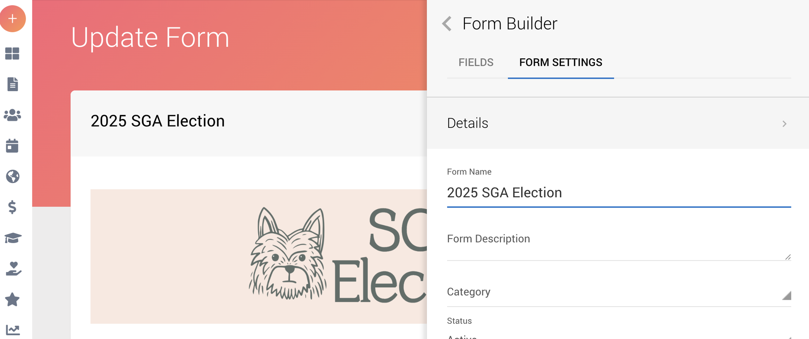The width and height of the screenshot is (809, 339).
Task: Go back using Form Builder arrow
Action: tap(447, 24)
